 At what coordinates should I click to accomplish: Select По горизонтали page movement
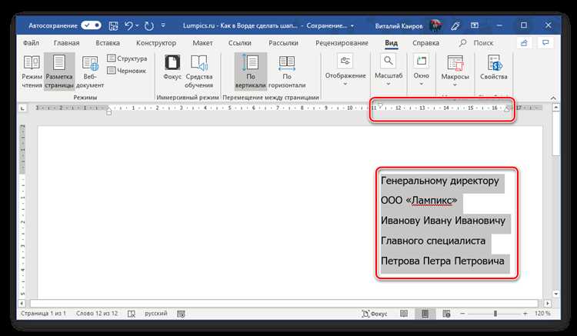(287, 72)
